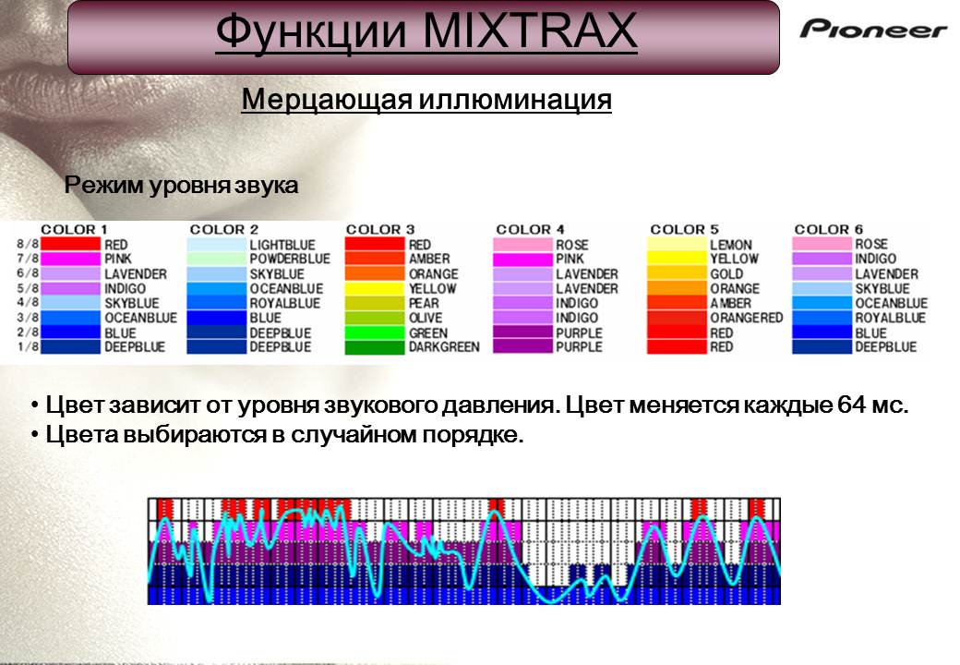Select the GOLD swatch under COLOR 5

677,273
